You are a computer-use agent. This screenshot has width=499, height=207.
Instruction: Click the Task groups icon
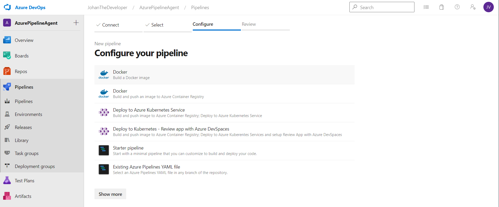click(x=7, y=153)
